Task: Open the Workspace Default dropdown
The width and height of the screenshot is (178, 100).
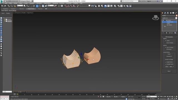Action: (26, 1)
